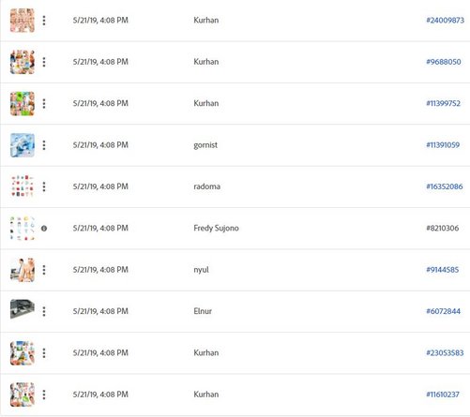Open three-dot menu for asset #11399752
Image resolution: width=470 pixels, height=417 pixels.
coord(44,103)
